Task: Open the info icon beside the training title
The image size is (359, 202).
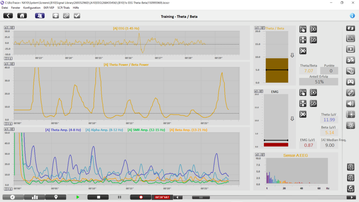Action: [352, 15]
